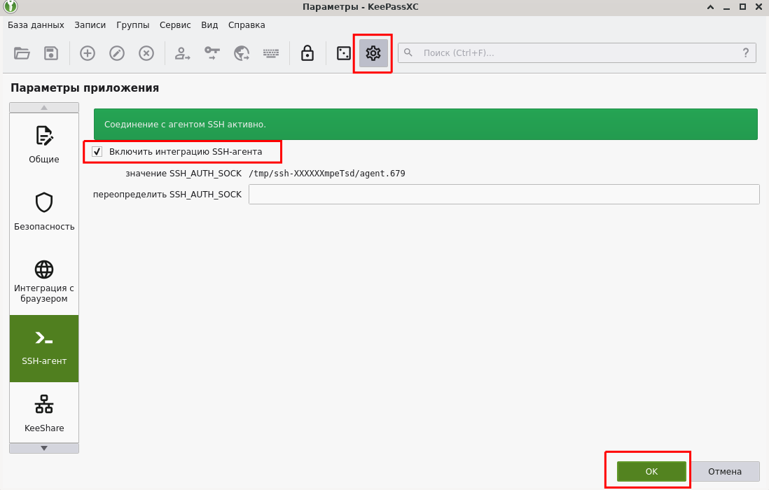Open the Группы menu
Screen dimensions: 769x490
click(x=133, y=24)
